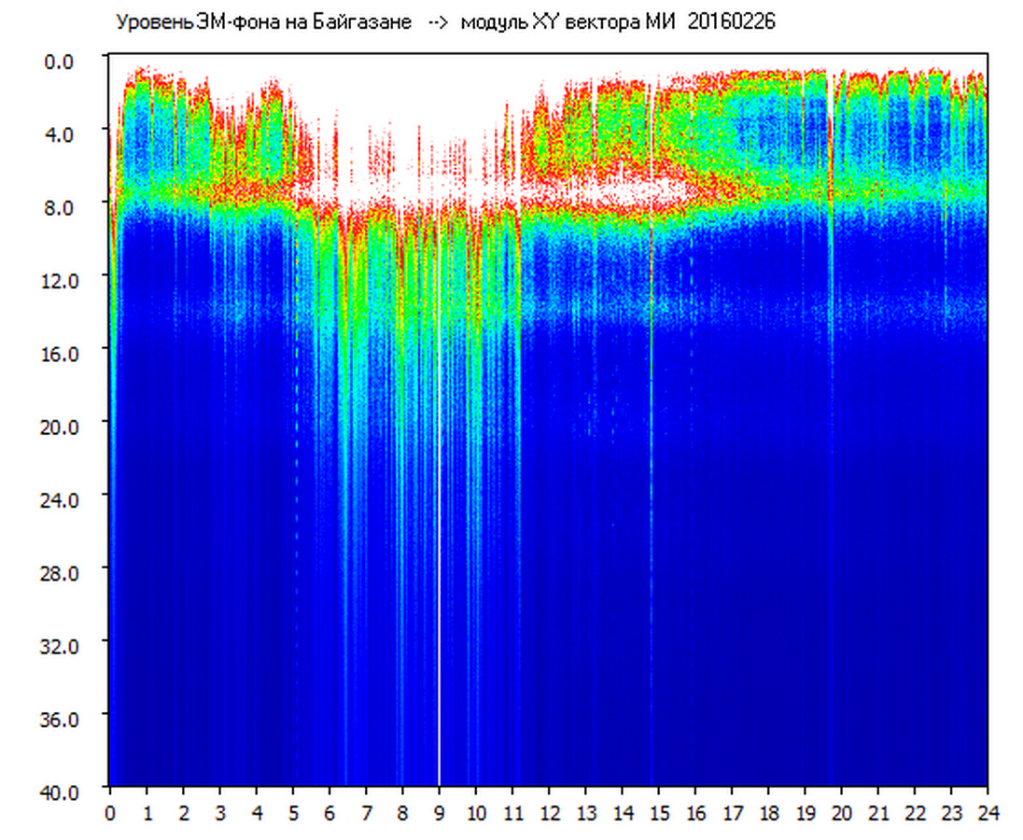Click the x-axis label 5
Image resolution: width=1023 pixels, height=840 pixels.
pyautogui.click(x=293, y=813)
